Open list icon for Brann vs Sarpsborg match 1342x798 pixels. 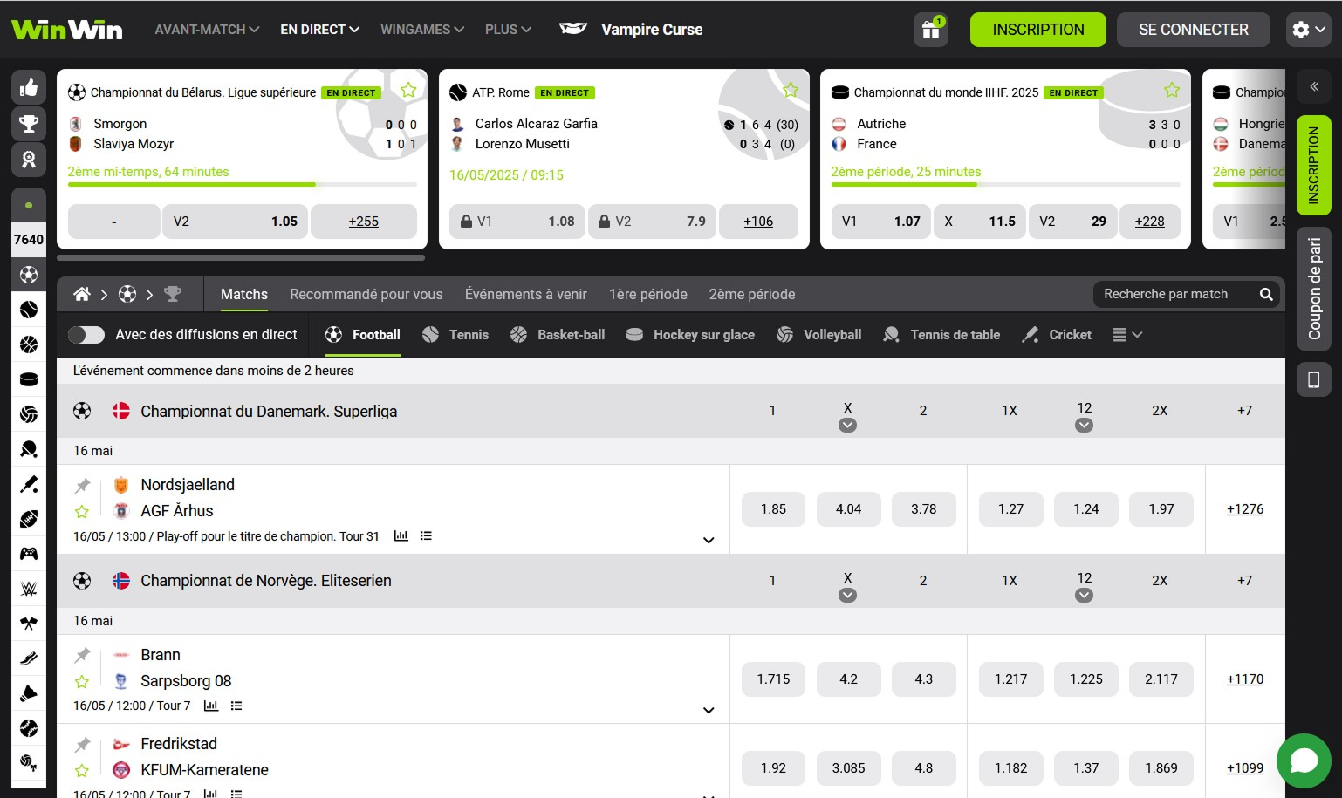click(236, 706)
